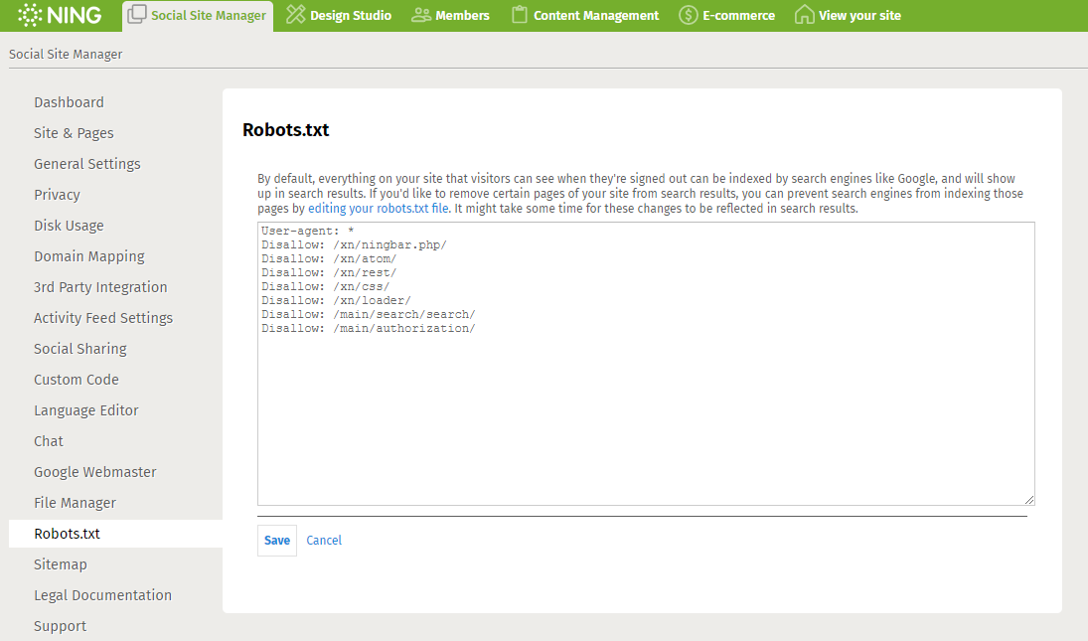Screen dimensions: 1088x641
Task: Click the 'Disallow: /xn/atom/' line
Action: coord(329,258)
